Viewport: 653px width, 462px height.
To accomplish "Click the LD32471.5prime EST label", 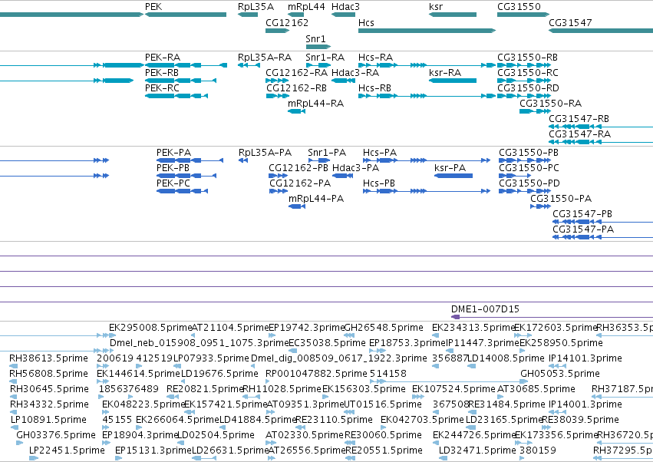I will pos(478,450).
